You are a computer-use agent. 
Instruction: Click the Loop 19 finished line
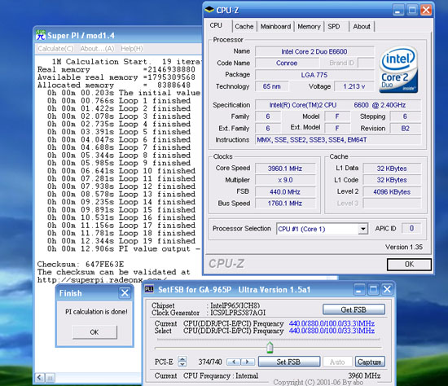tap(121, 241)
